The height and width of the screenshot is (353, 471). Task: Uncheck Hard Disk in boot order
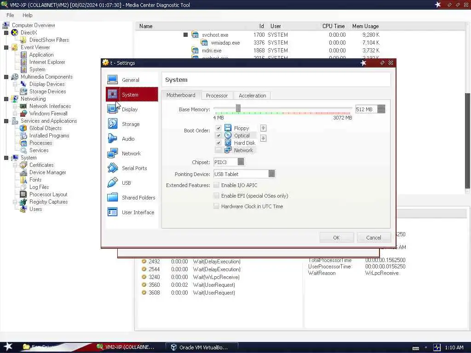pyautogui.click(x=218, y=142)
